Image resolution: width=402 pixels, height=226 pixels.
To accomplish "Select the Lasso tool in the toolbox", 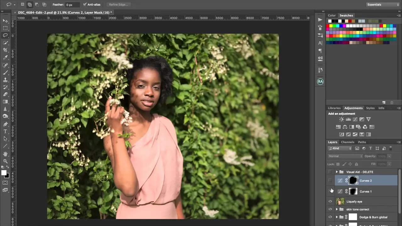I will (5, 35).
